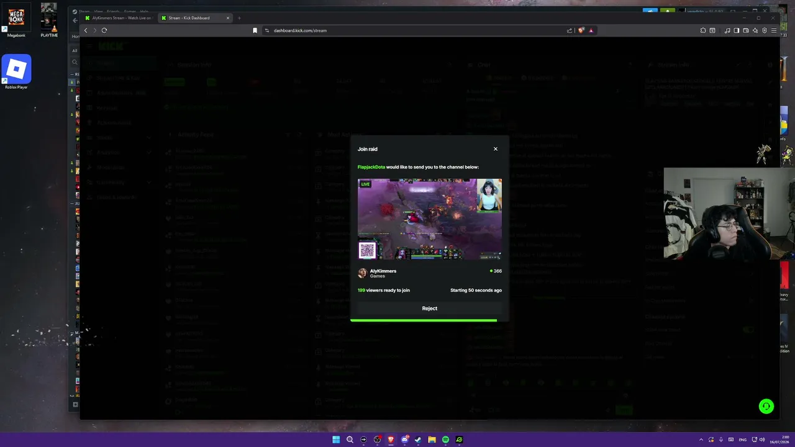Click the '199 viewers ready to join' text
This screenshot has width=795, height=447.
384,290
